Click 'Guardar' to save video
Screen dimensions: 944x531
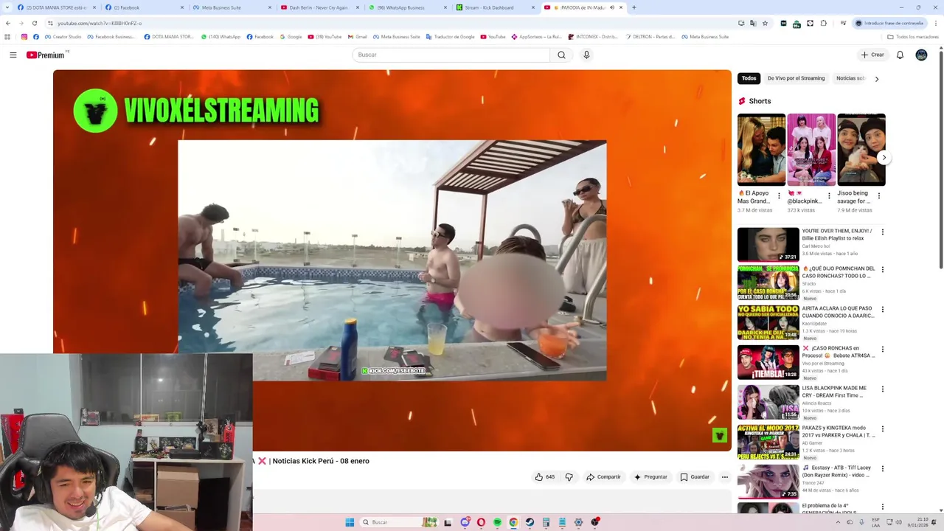tap(695, 477)
